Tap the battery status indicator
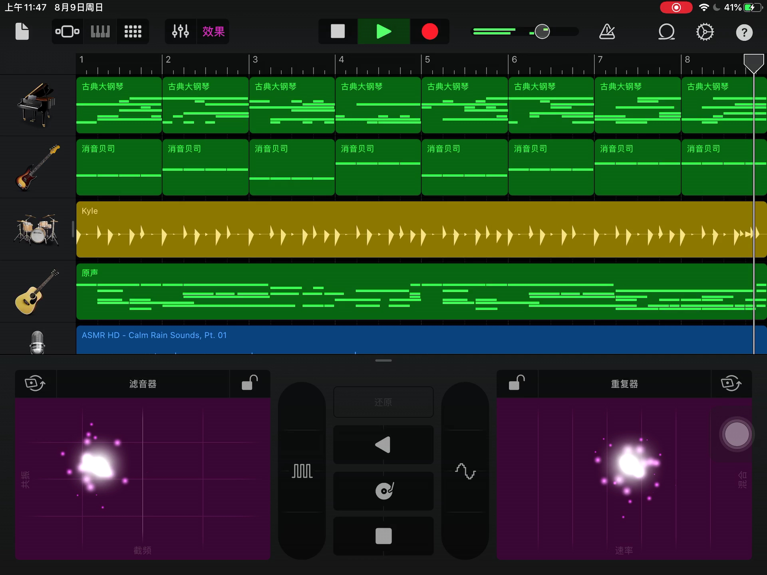Image resolution: width=767 pixels, height=575 pixels. click(753, 8)
